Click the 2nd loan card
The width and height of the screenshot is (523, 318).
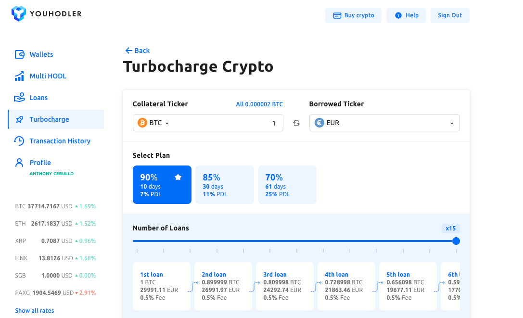[x=223, y=286]
